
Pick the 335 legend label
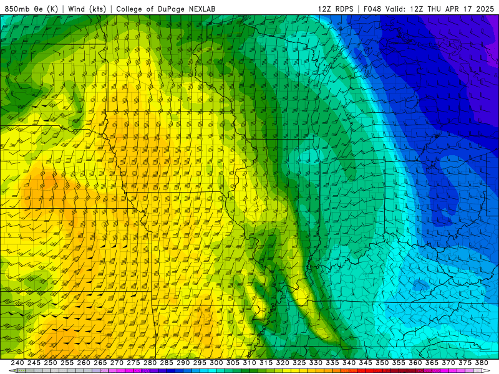pyautogui.click(x=332, y=363)
